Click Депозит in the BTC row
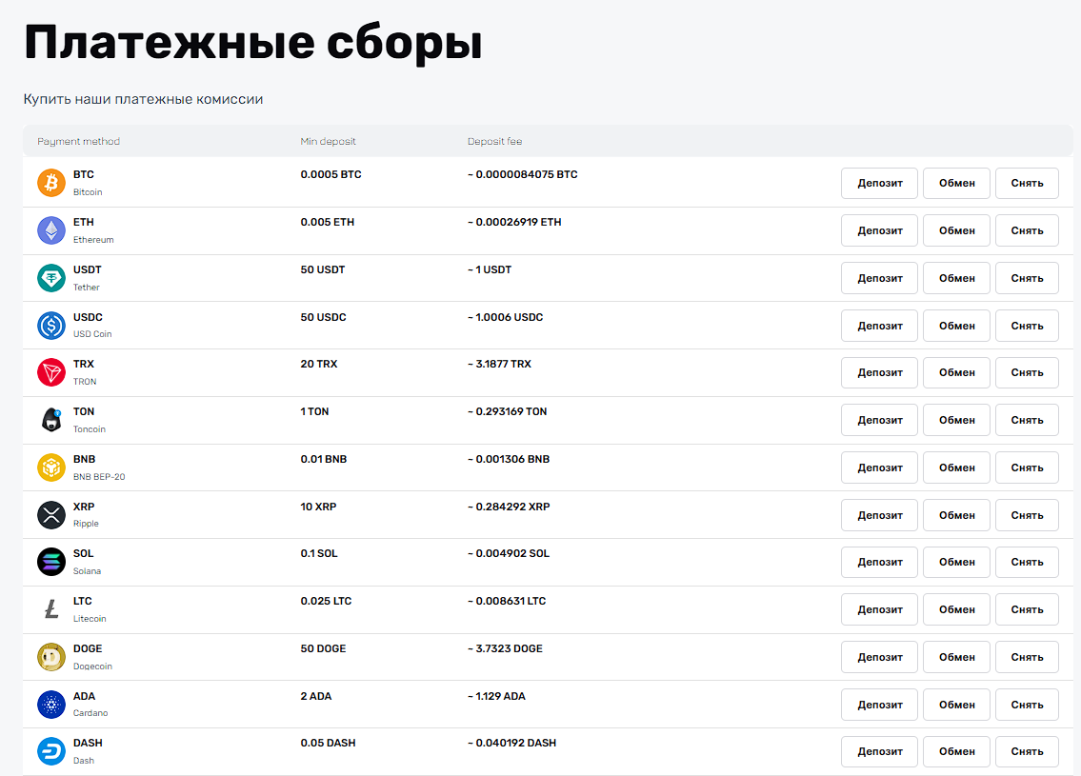 point(880,184)
